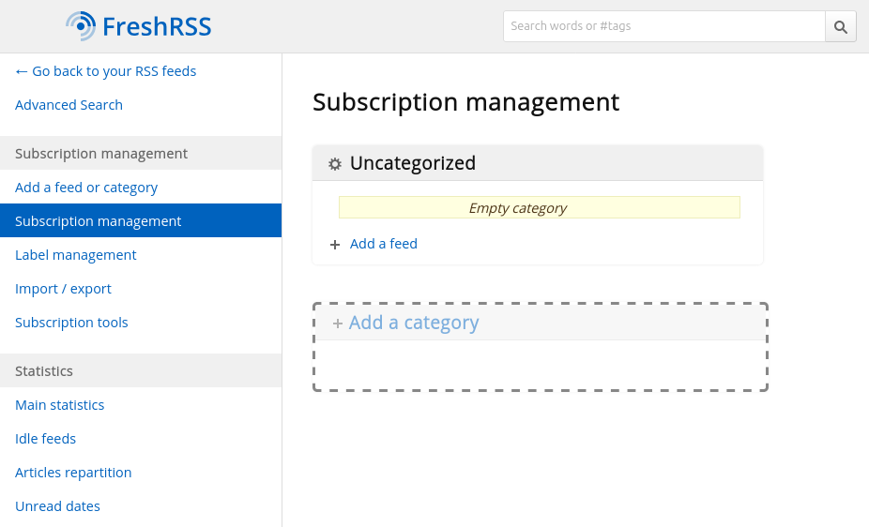The image size is (869, 527).
Task: Open Unread dates statistics
Action: (57, 506)
